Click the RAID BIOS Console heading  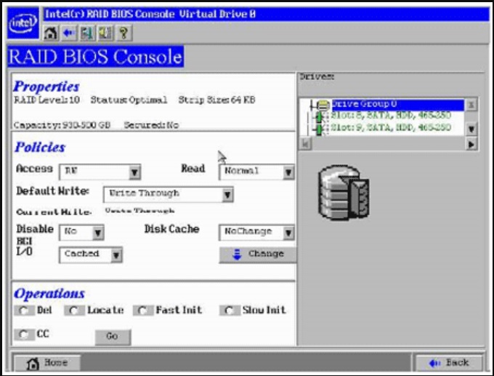[95, 57]
